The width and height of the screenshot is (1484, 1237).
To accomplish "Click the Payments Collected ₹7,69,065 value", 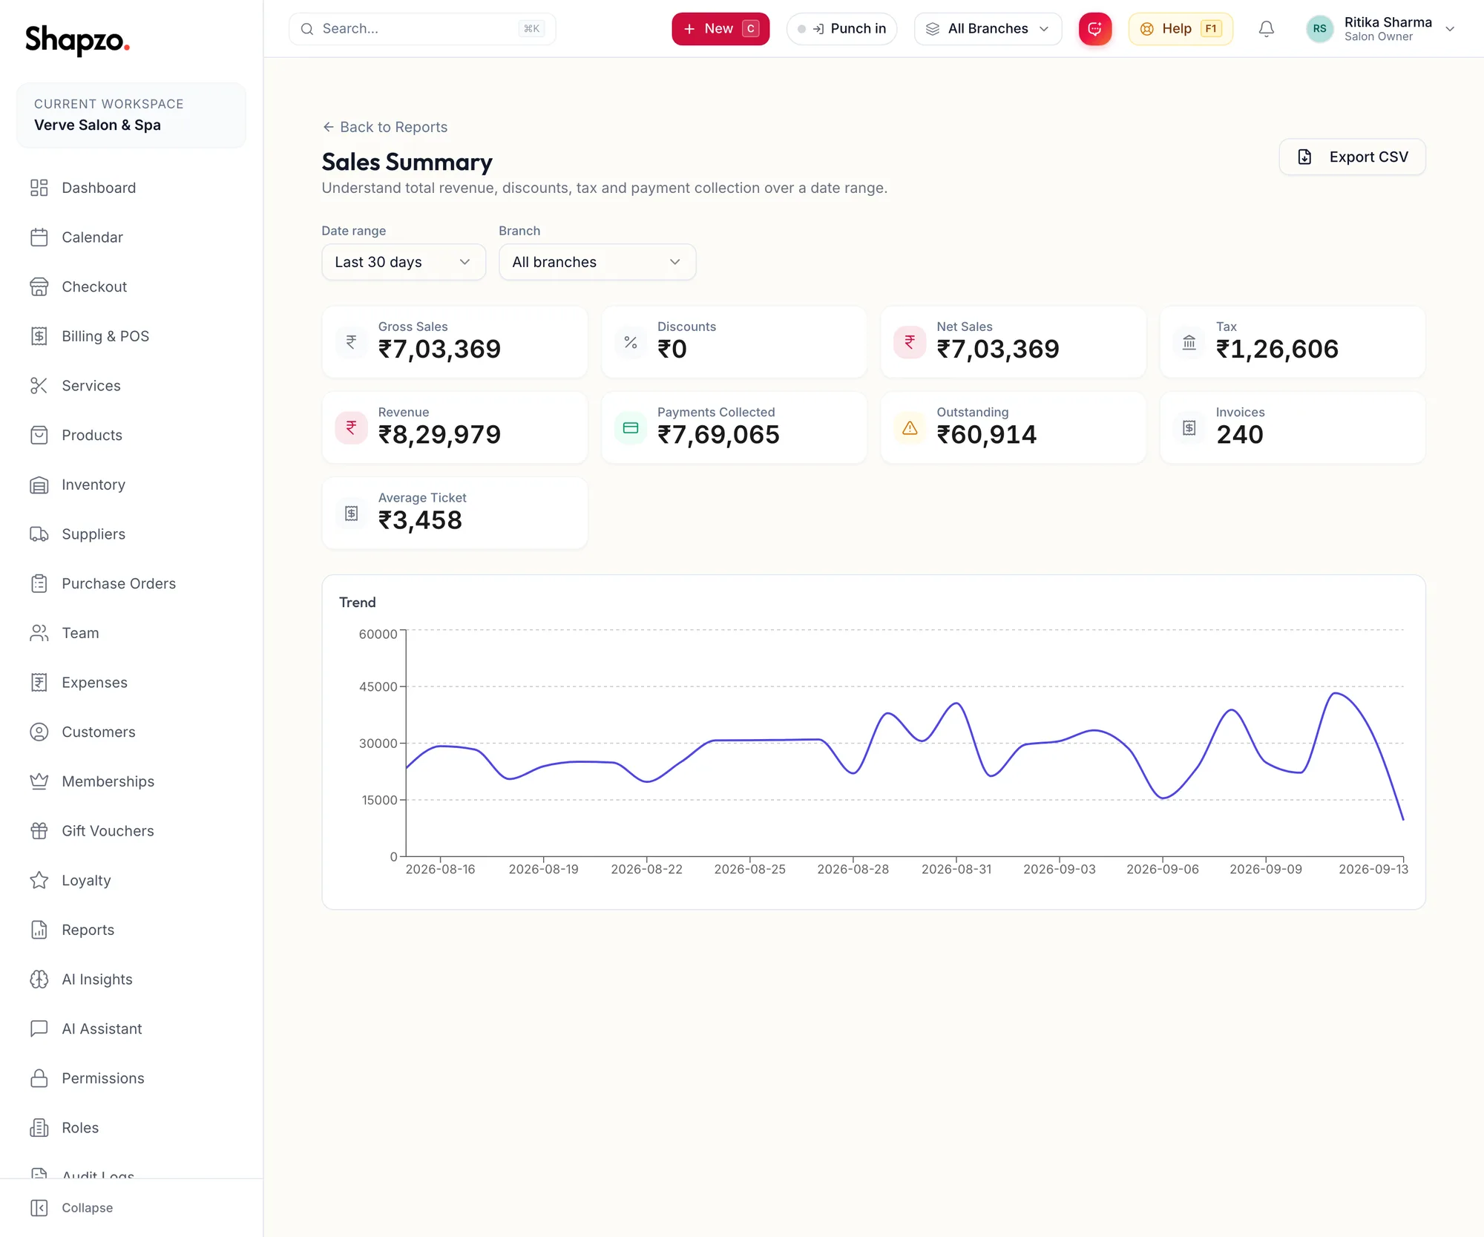I will [718, 435].
